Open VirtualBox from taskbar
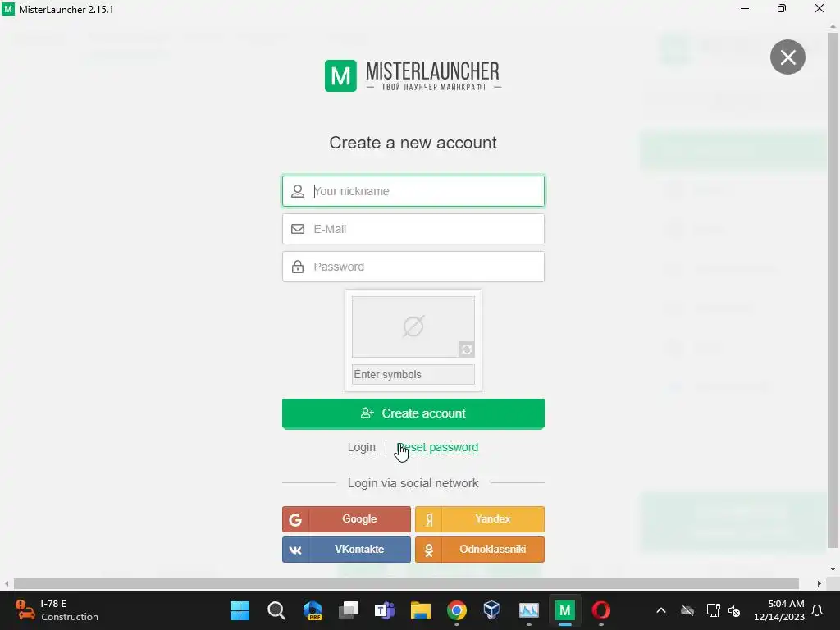This screenshot has width=840, height=630. pos(492,610)
